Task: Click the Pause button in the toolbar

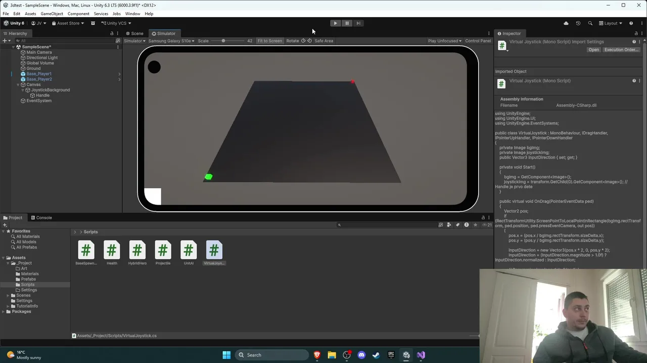Action: coord(347,23)
